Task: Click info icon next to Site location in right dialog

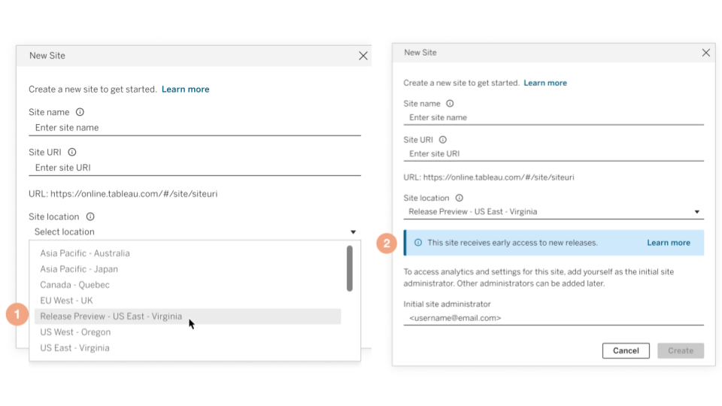Action: tap(459, 198)
